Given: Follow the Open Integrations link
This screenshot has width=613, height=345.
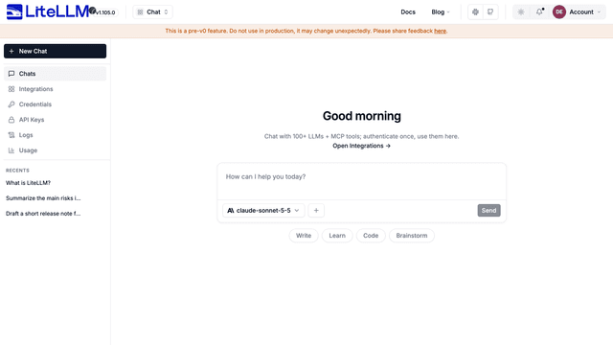Looking at the screenshot, I should [362, 146].
